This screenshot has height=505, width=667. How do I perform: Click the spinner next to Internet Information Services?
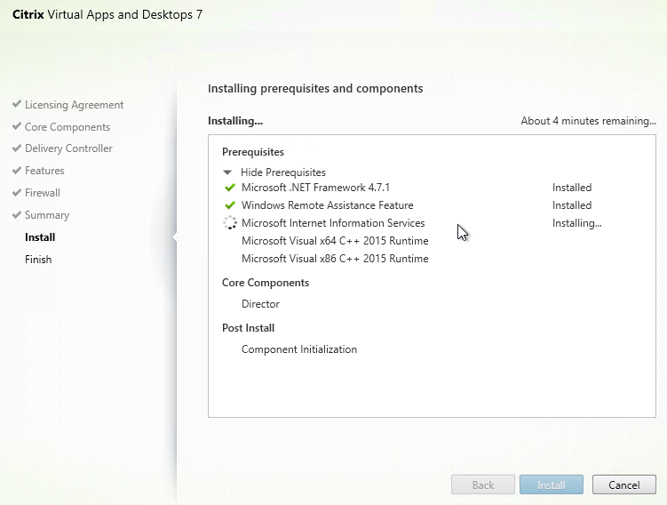(x=229, y=223)
